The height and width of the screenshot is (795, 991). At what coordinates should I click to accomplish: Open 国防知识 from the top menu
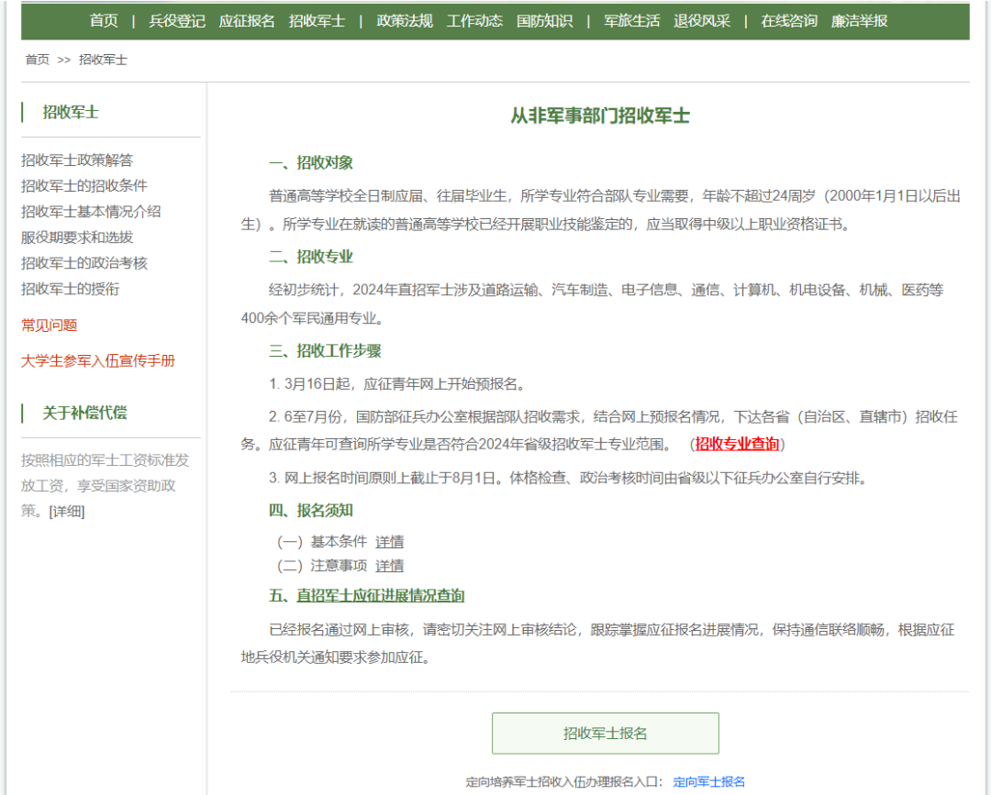coord(544,21)
